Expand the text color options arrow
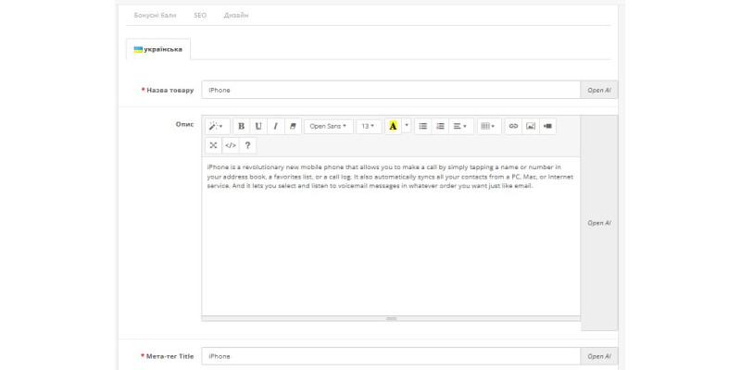Screen dimensions: 741x370 pos(407,126)
